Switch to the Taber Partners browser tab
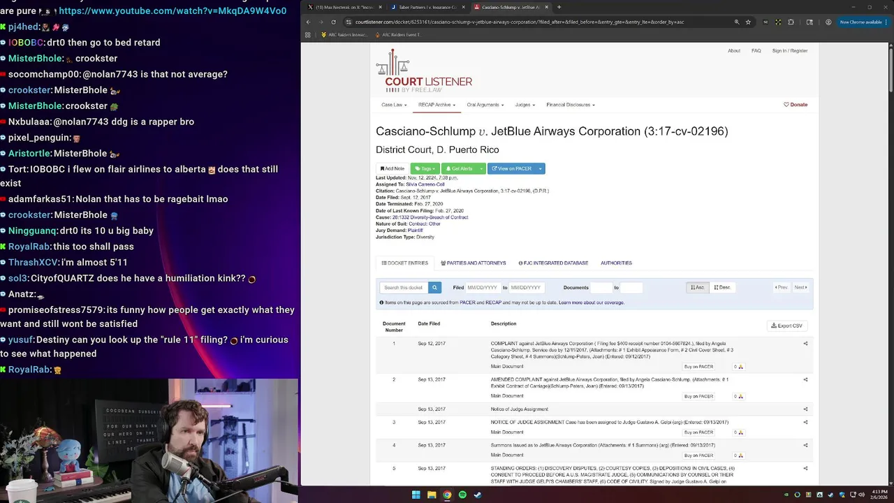Viewport: 894px width, 503px height. (x=427, y=7)
